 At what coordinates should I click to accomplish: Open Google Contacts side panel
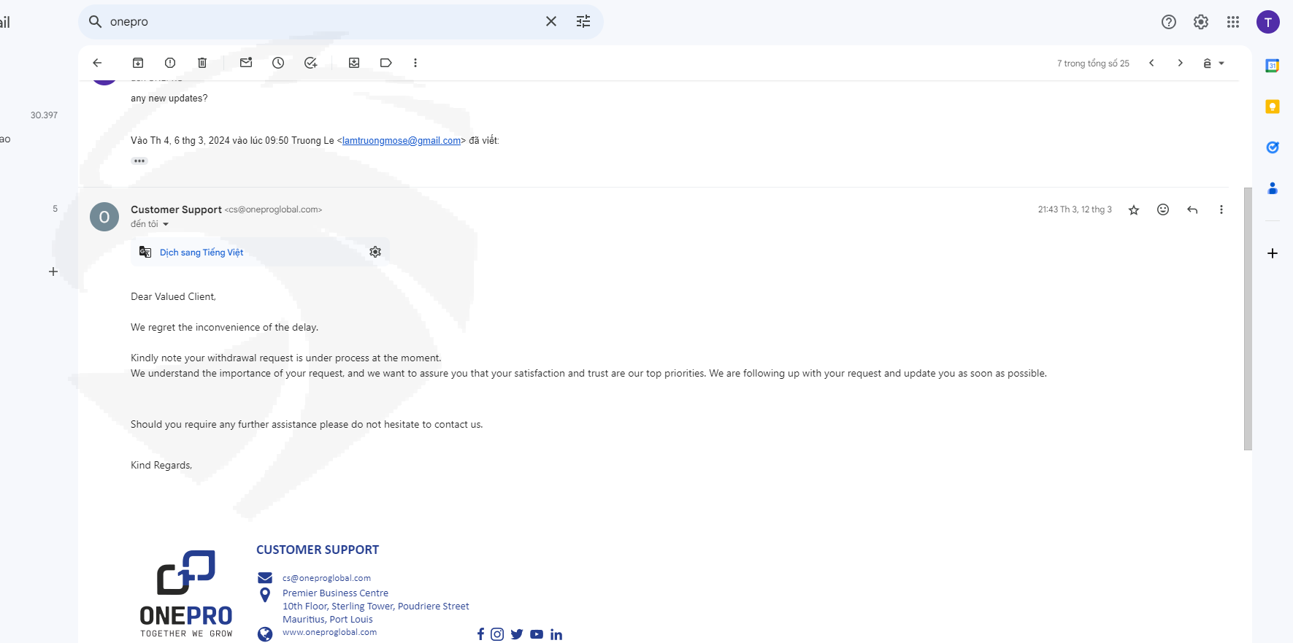point(1273,188)
